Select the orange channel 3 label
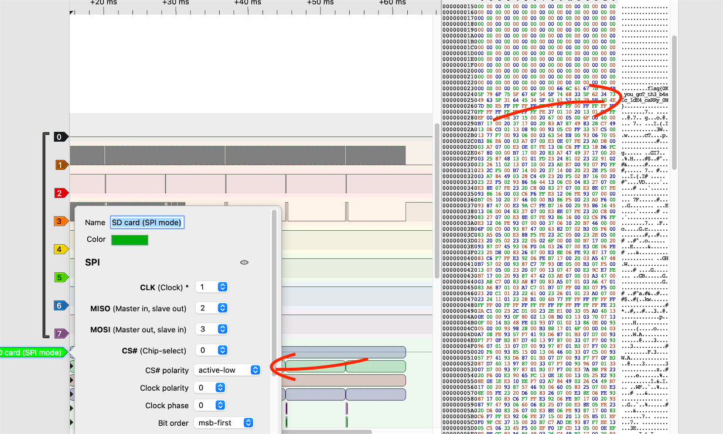 coord(60,221)
